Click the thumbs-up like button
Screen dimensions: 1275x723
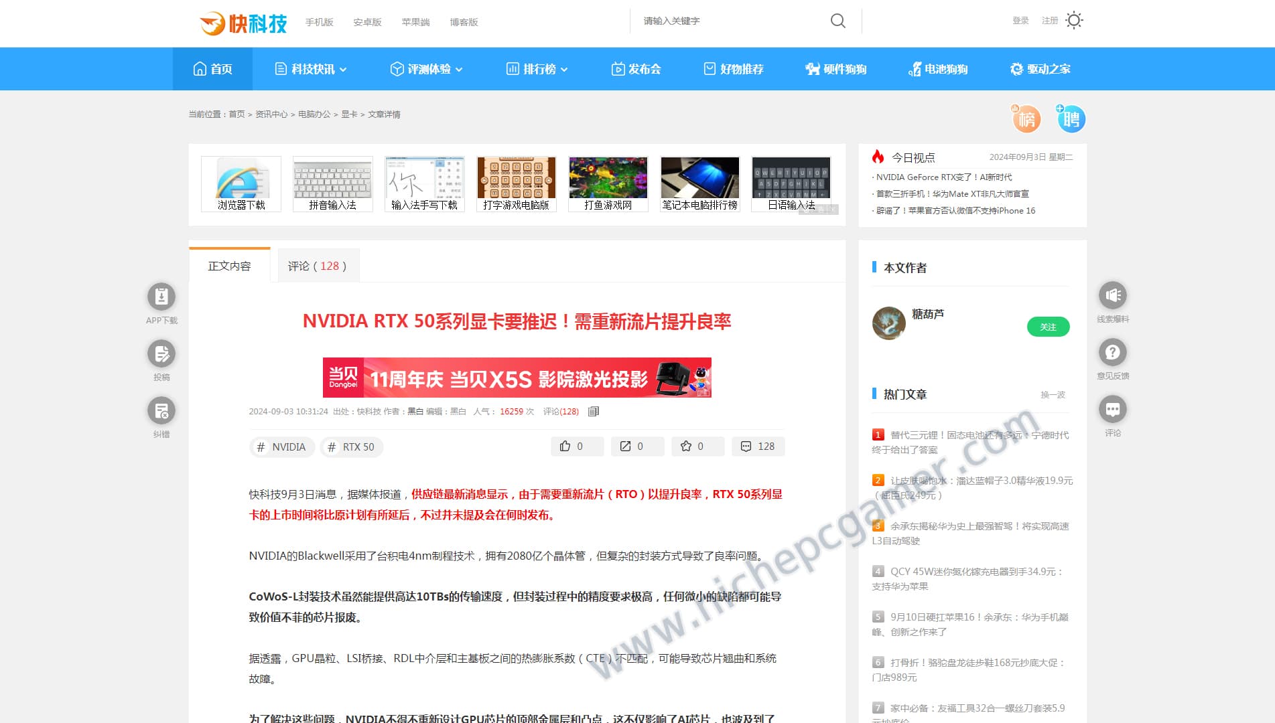point(577,447)
